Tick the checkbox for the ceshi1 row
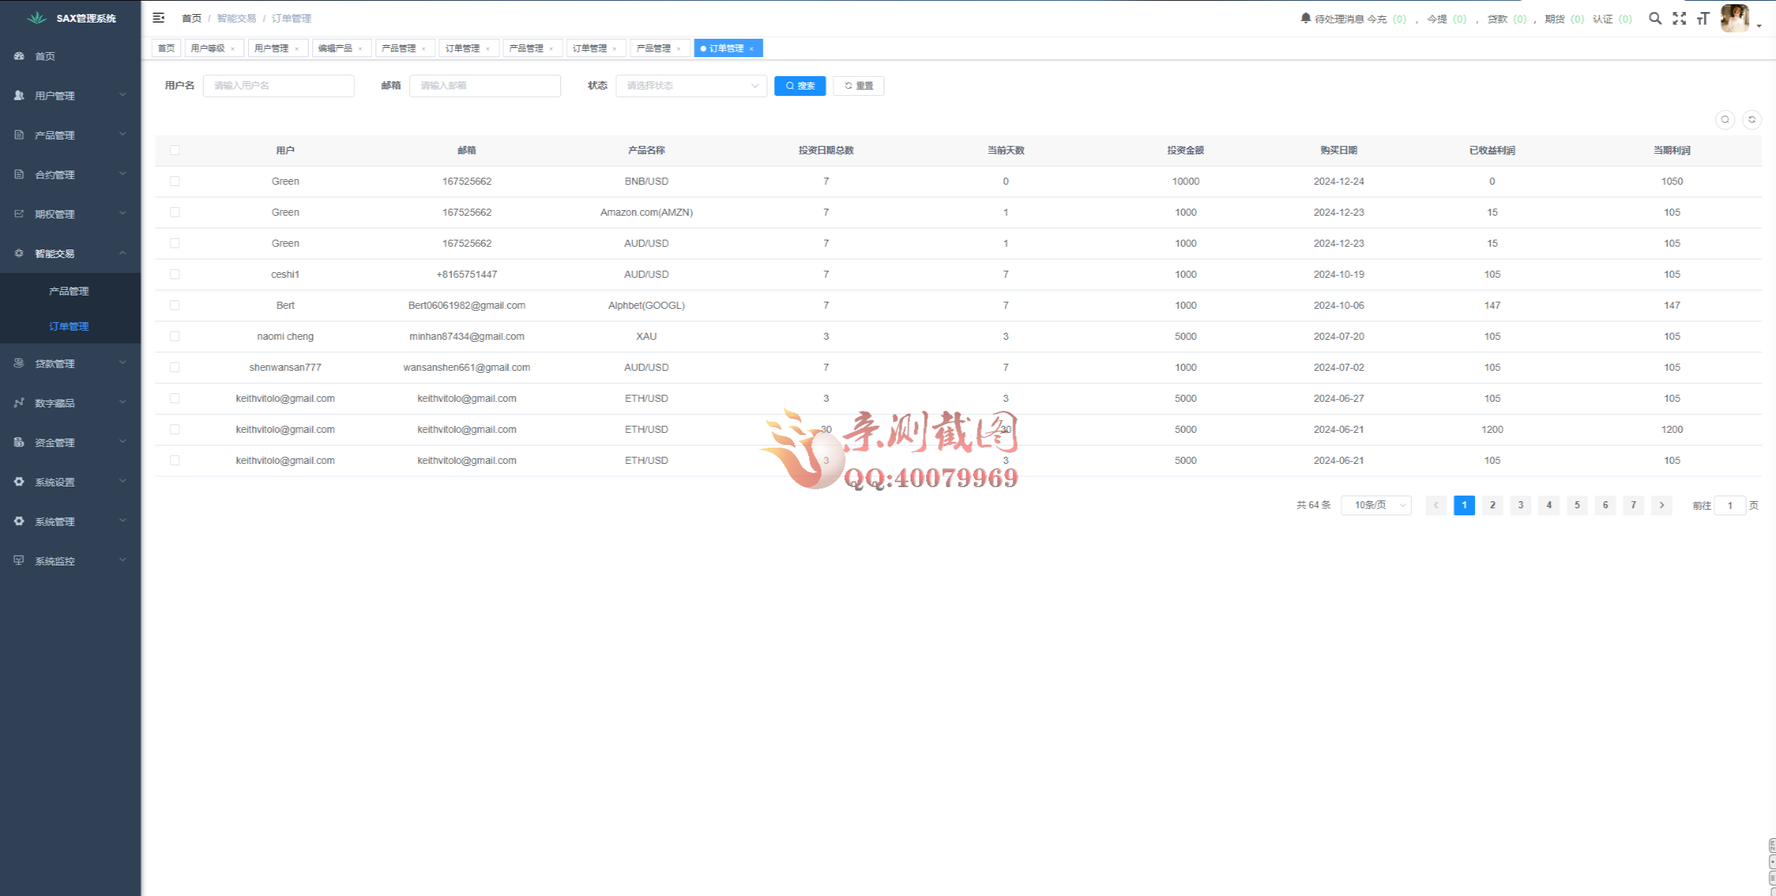 coord(175,274)
